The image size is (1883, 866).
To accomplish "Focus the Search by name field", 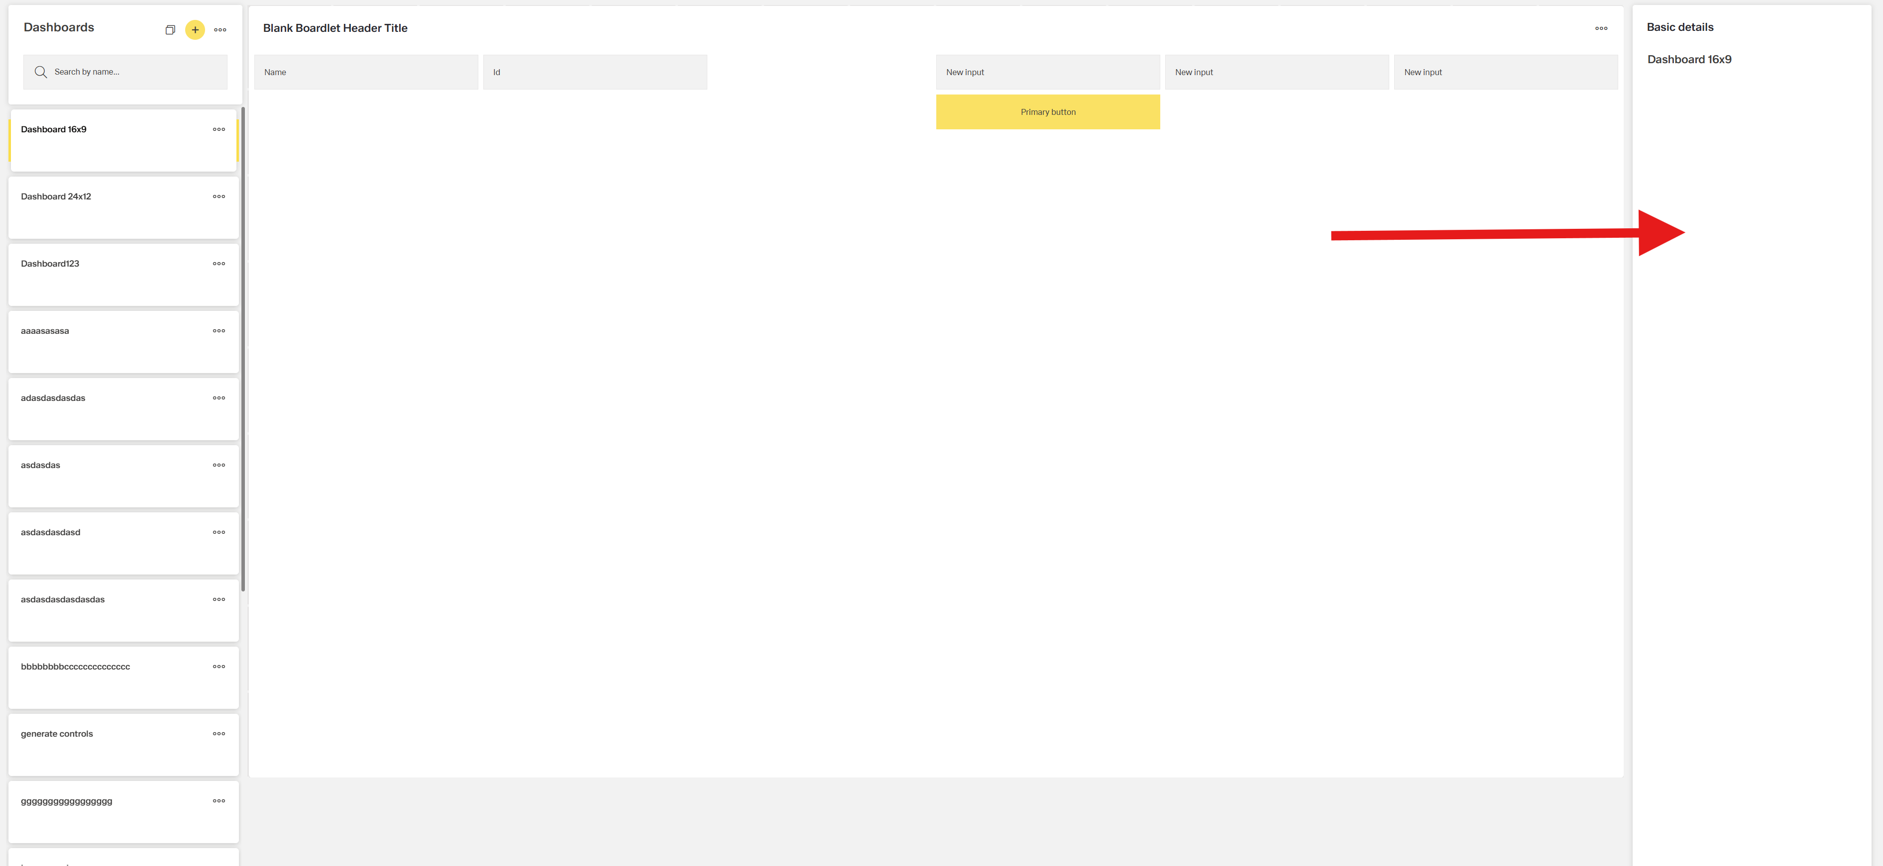I will (x=135, y=72).
